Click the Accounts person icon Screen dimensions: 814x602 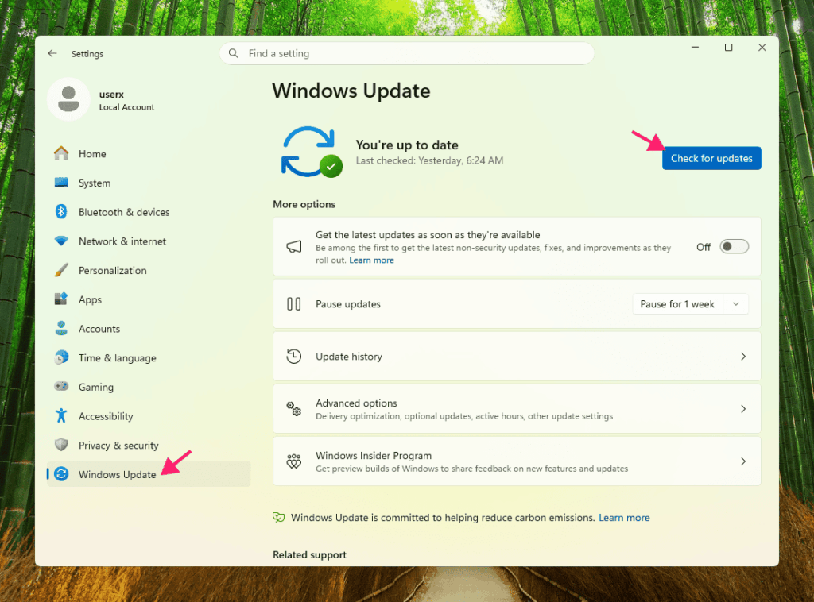(x=61, y=328)
